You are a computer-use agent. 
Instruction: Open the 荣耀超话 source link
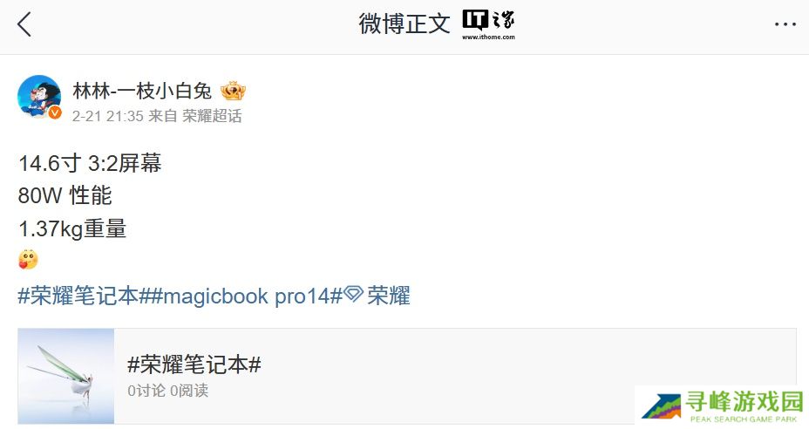click(212, 116)
